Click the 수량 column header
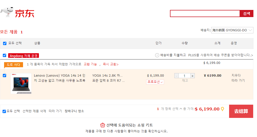The height and width of the screenshot is (137, 257). (185, 43)
